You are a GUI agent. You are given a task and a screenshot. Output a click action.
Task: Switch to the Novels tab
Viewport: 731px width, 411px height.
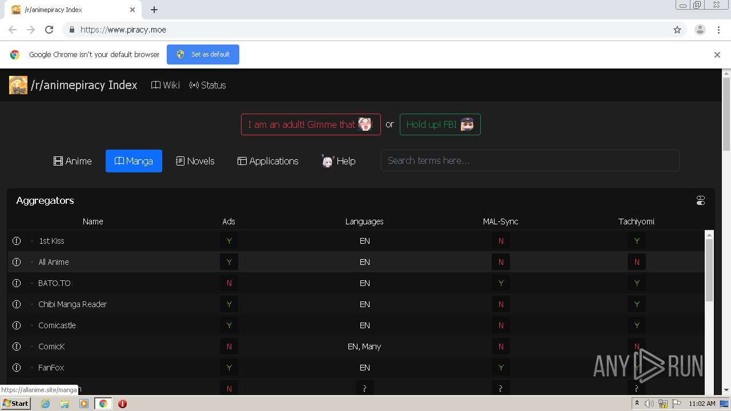click(195, 161)
